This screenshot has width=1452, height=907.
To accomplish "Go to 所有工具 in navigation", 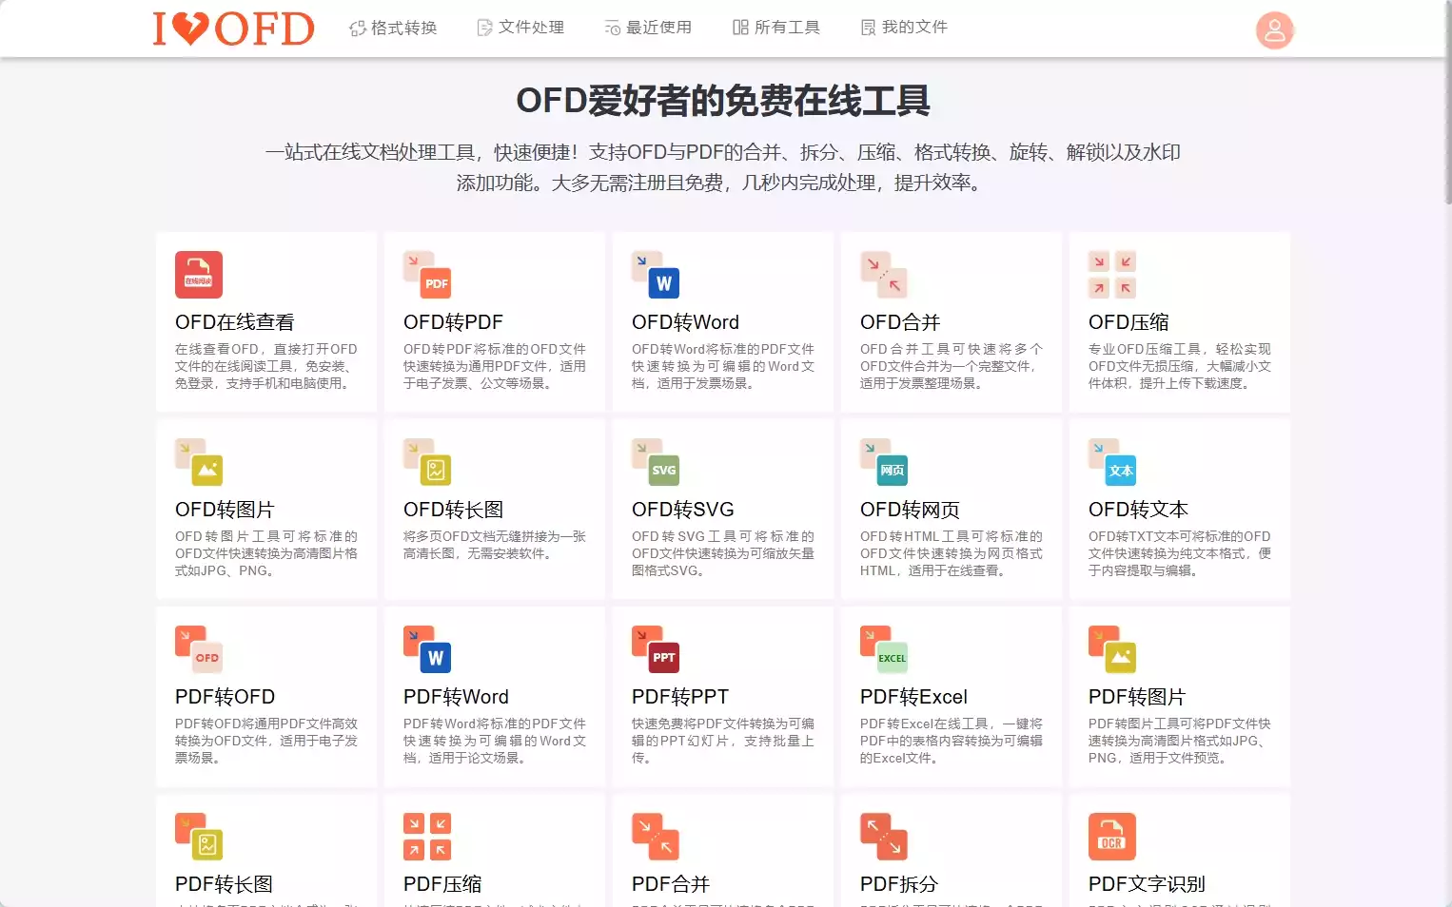I will (776, 28).
